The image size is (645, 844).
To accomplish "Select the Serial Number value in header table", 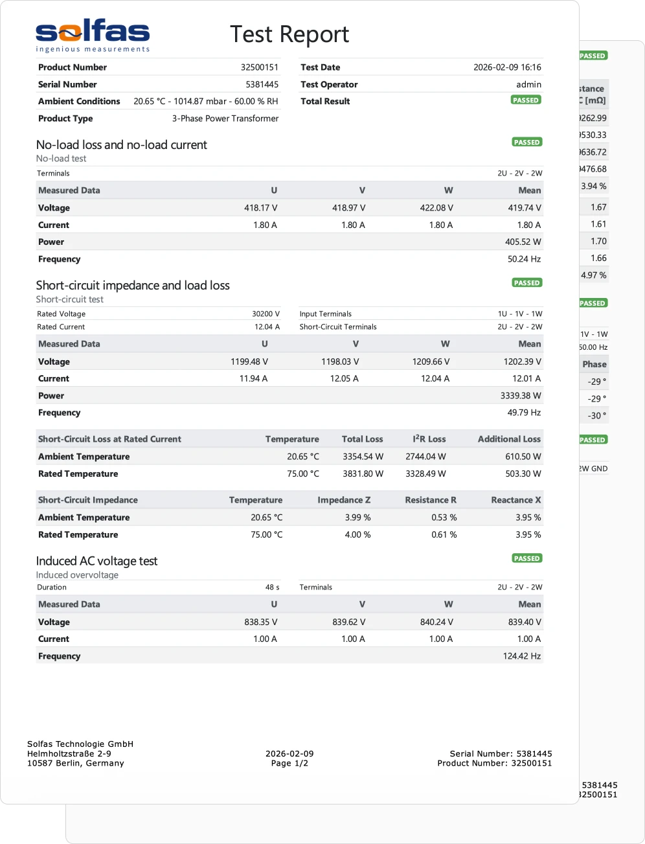I will 262,84.
